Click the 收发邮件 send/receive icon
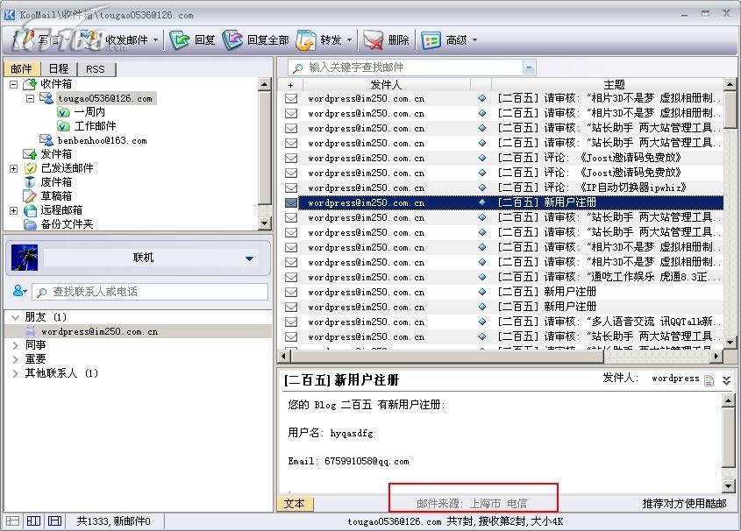 90,40
